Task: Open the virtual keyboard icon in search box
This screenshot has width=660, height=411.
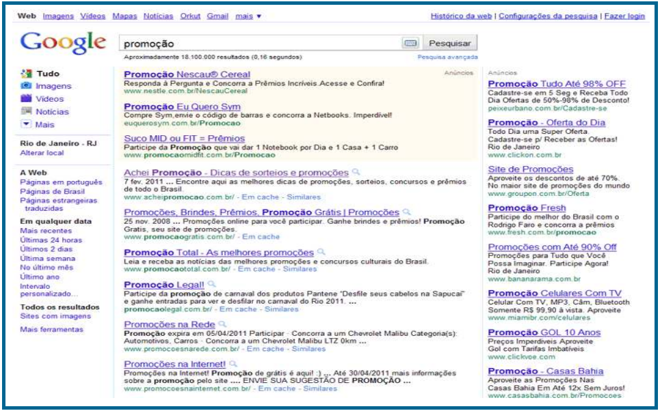Action: [410, 43]
